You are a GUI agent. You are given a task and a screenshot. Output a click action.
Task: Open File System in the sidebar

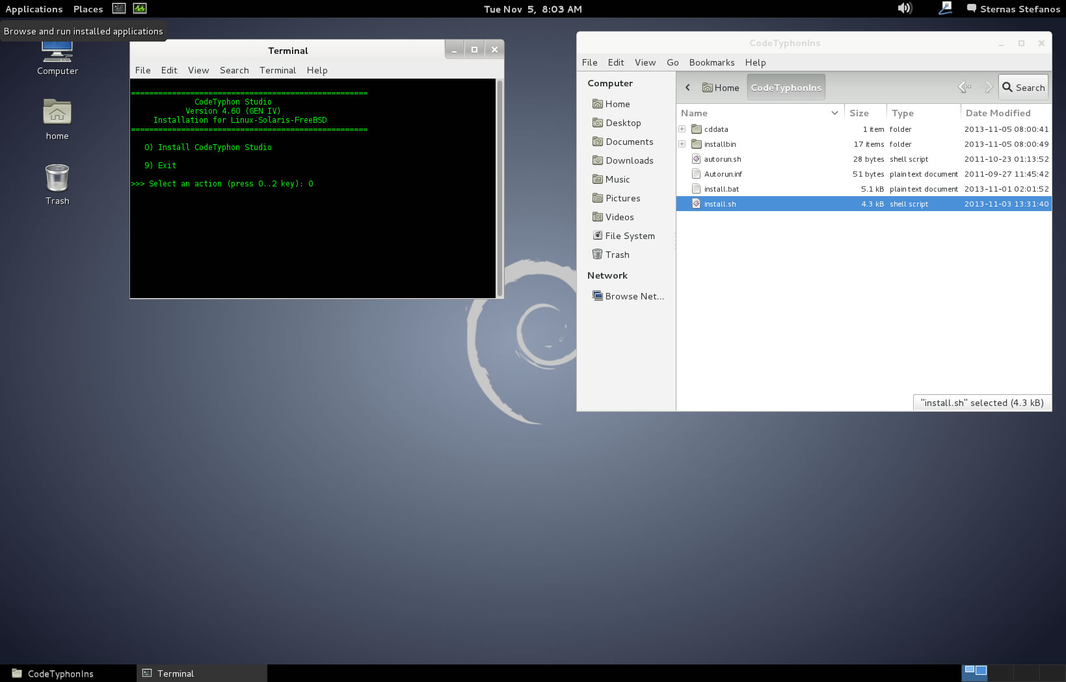[x=623, y=236]
